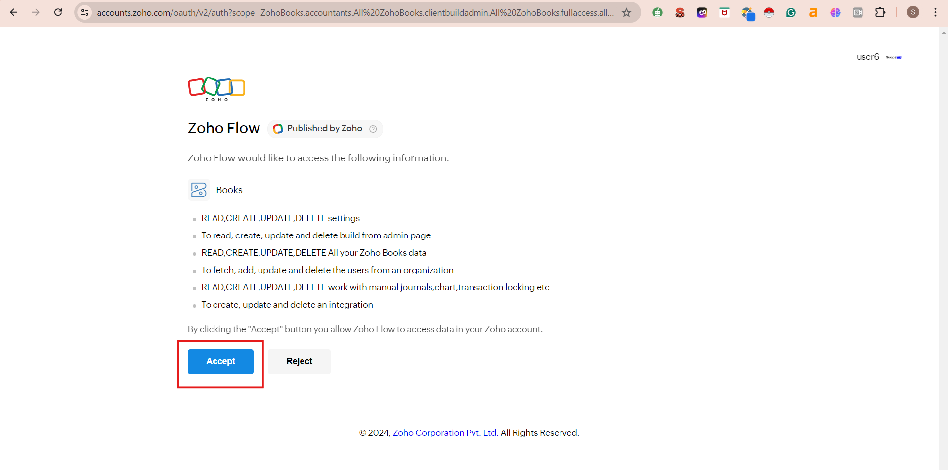Click the 'Zoho Flow would like to access' sentence
The height and width of the screenshot is (470, 948).
pos(318,158)
